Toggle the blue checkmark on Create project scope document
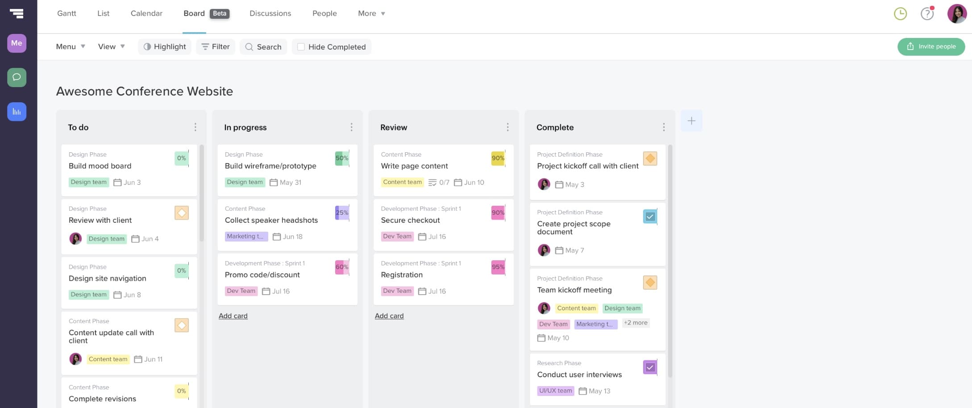The image size is (972, 408). tap(650, 216)
